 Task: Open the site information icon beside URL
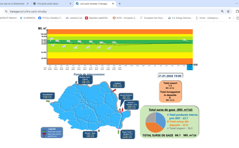pos(6,11)
